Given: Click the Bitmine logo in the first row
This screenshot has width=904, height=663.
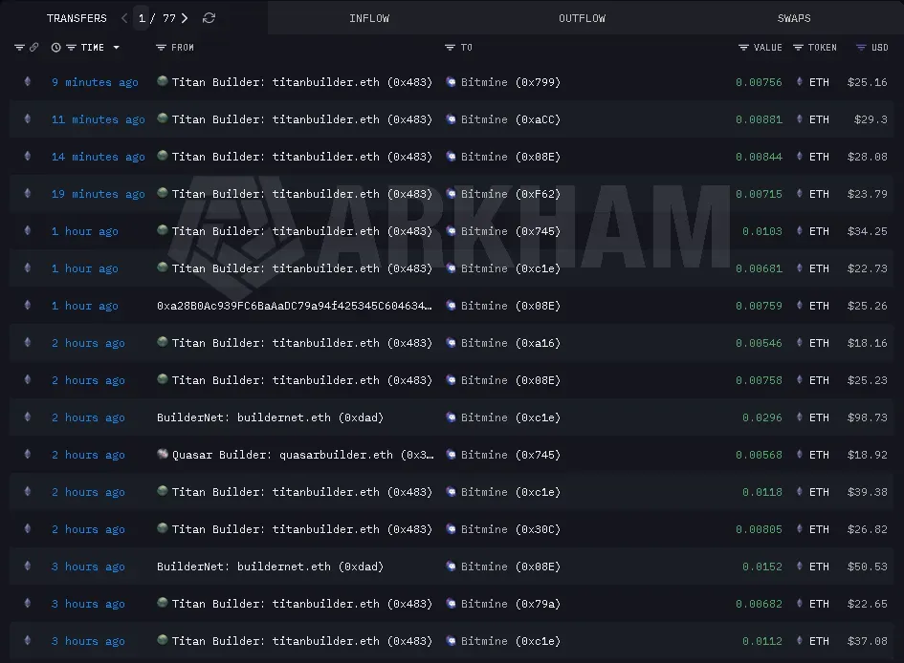Looking at the screenshot, I should (x=451, y=82).
